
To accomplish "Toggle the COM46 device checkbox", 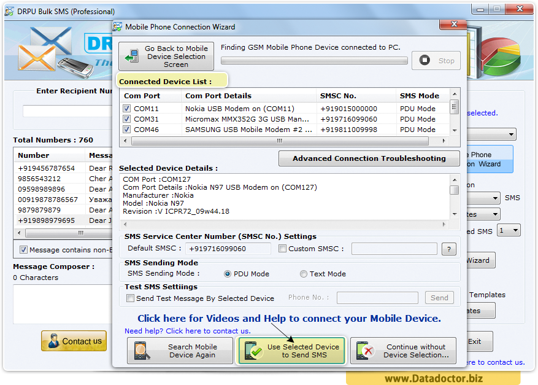I will (126, 130).
